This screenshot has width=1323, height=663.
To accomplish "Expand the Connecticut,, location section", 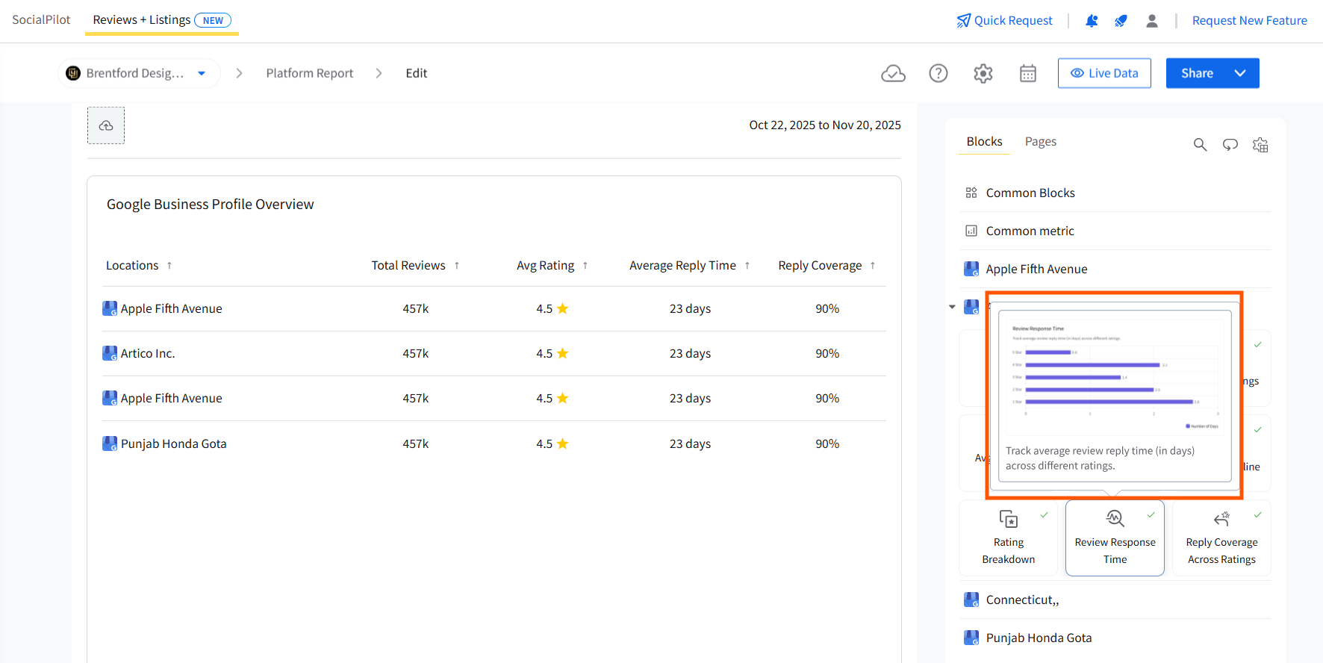I will 1115,600.
